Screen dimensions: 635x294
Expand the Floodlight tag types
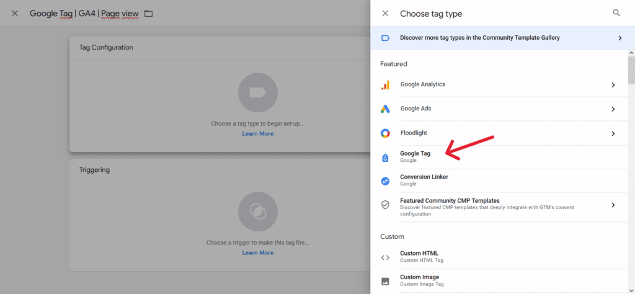tap(613, 133)
